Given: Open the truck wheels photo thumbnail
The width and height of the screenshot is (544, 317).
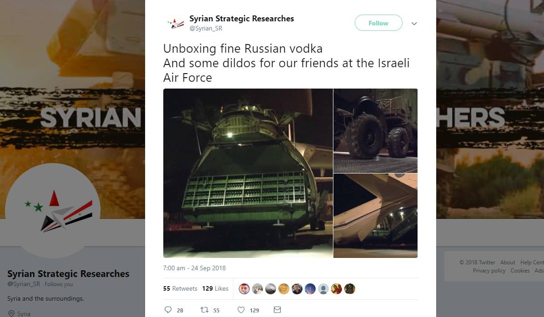Looking at the screenshot, I should [x=375, y=131].
